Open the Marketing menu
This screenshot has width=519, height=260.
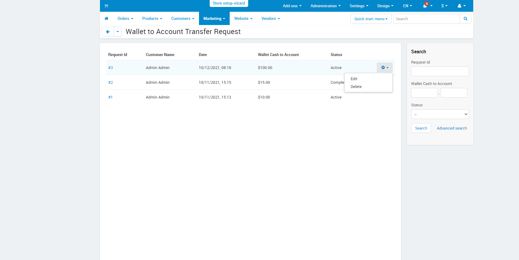click(x=214, y=18)
